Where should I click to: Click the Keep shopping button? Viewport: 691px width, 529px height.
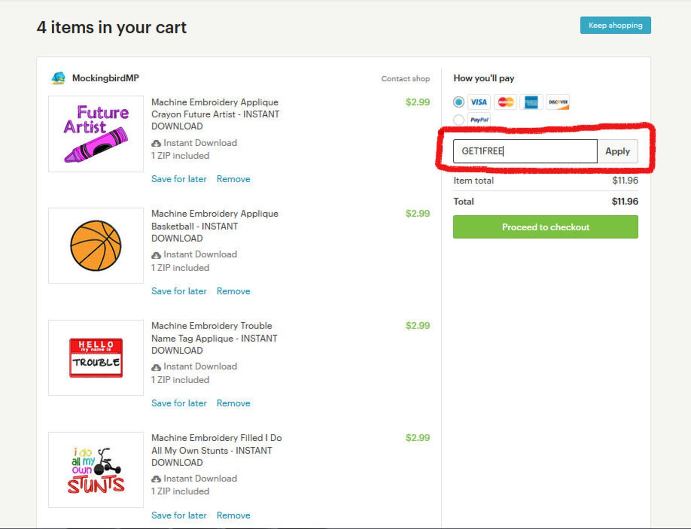[x=615, y=25]
